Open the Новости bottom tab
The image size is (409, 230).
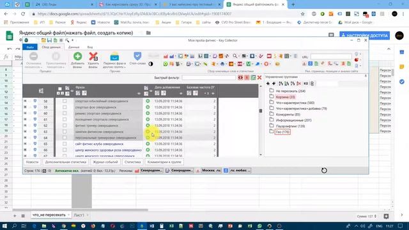pyautogui.click(x=32, y=162)
